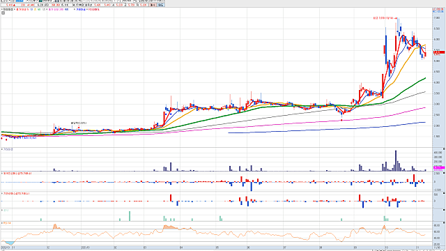
Task: Click the blue order button in quote bar
Action: (x=161, y=5)
